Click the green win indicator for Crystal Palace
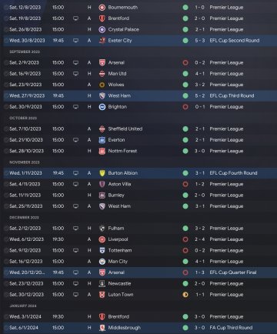 (x=185, y=29)
